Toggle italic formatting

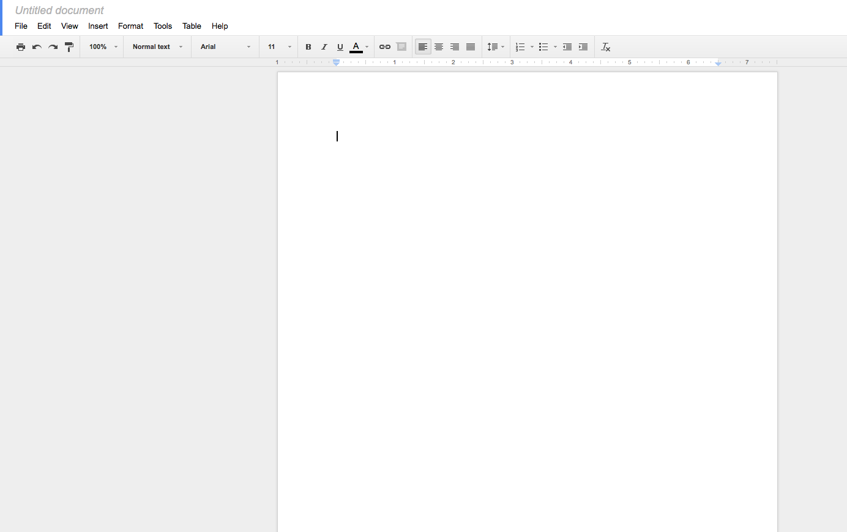click(x=324, y=47)
